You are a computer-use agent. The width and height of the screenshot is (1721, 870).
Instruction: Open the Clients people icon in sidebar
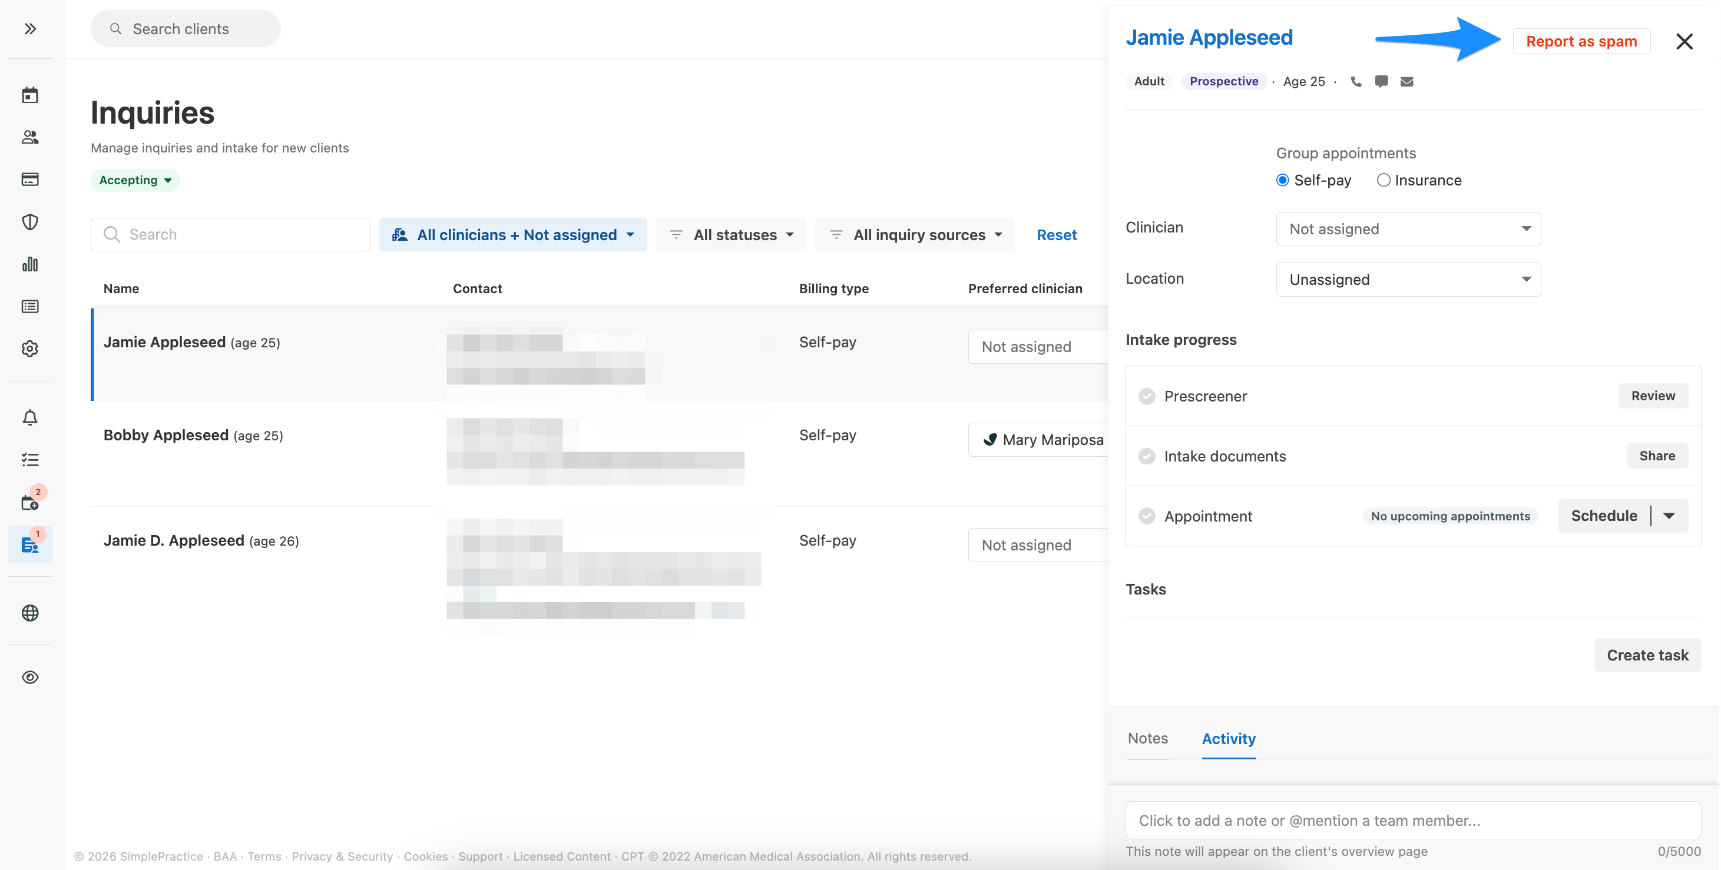coord(30,137)
